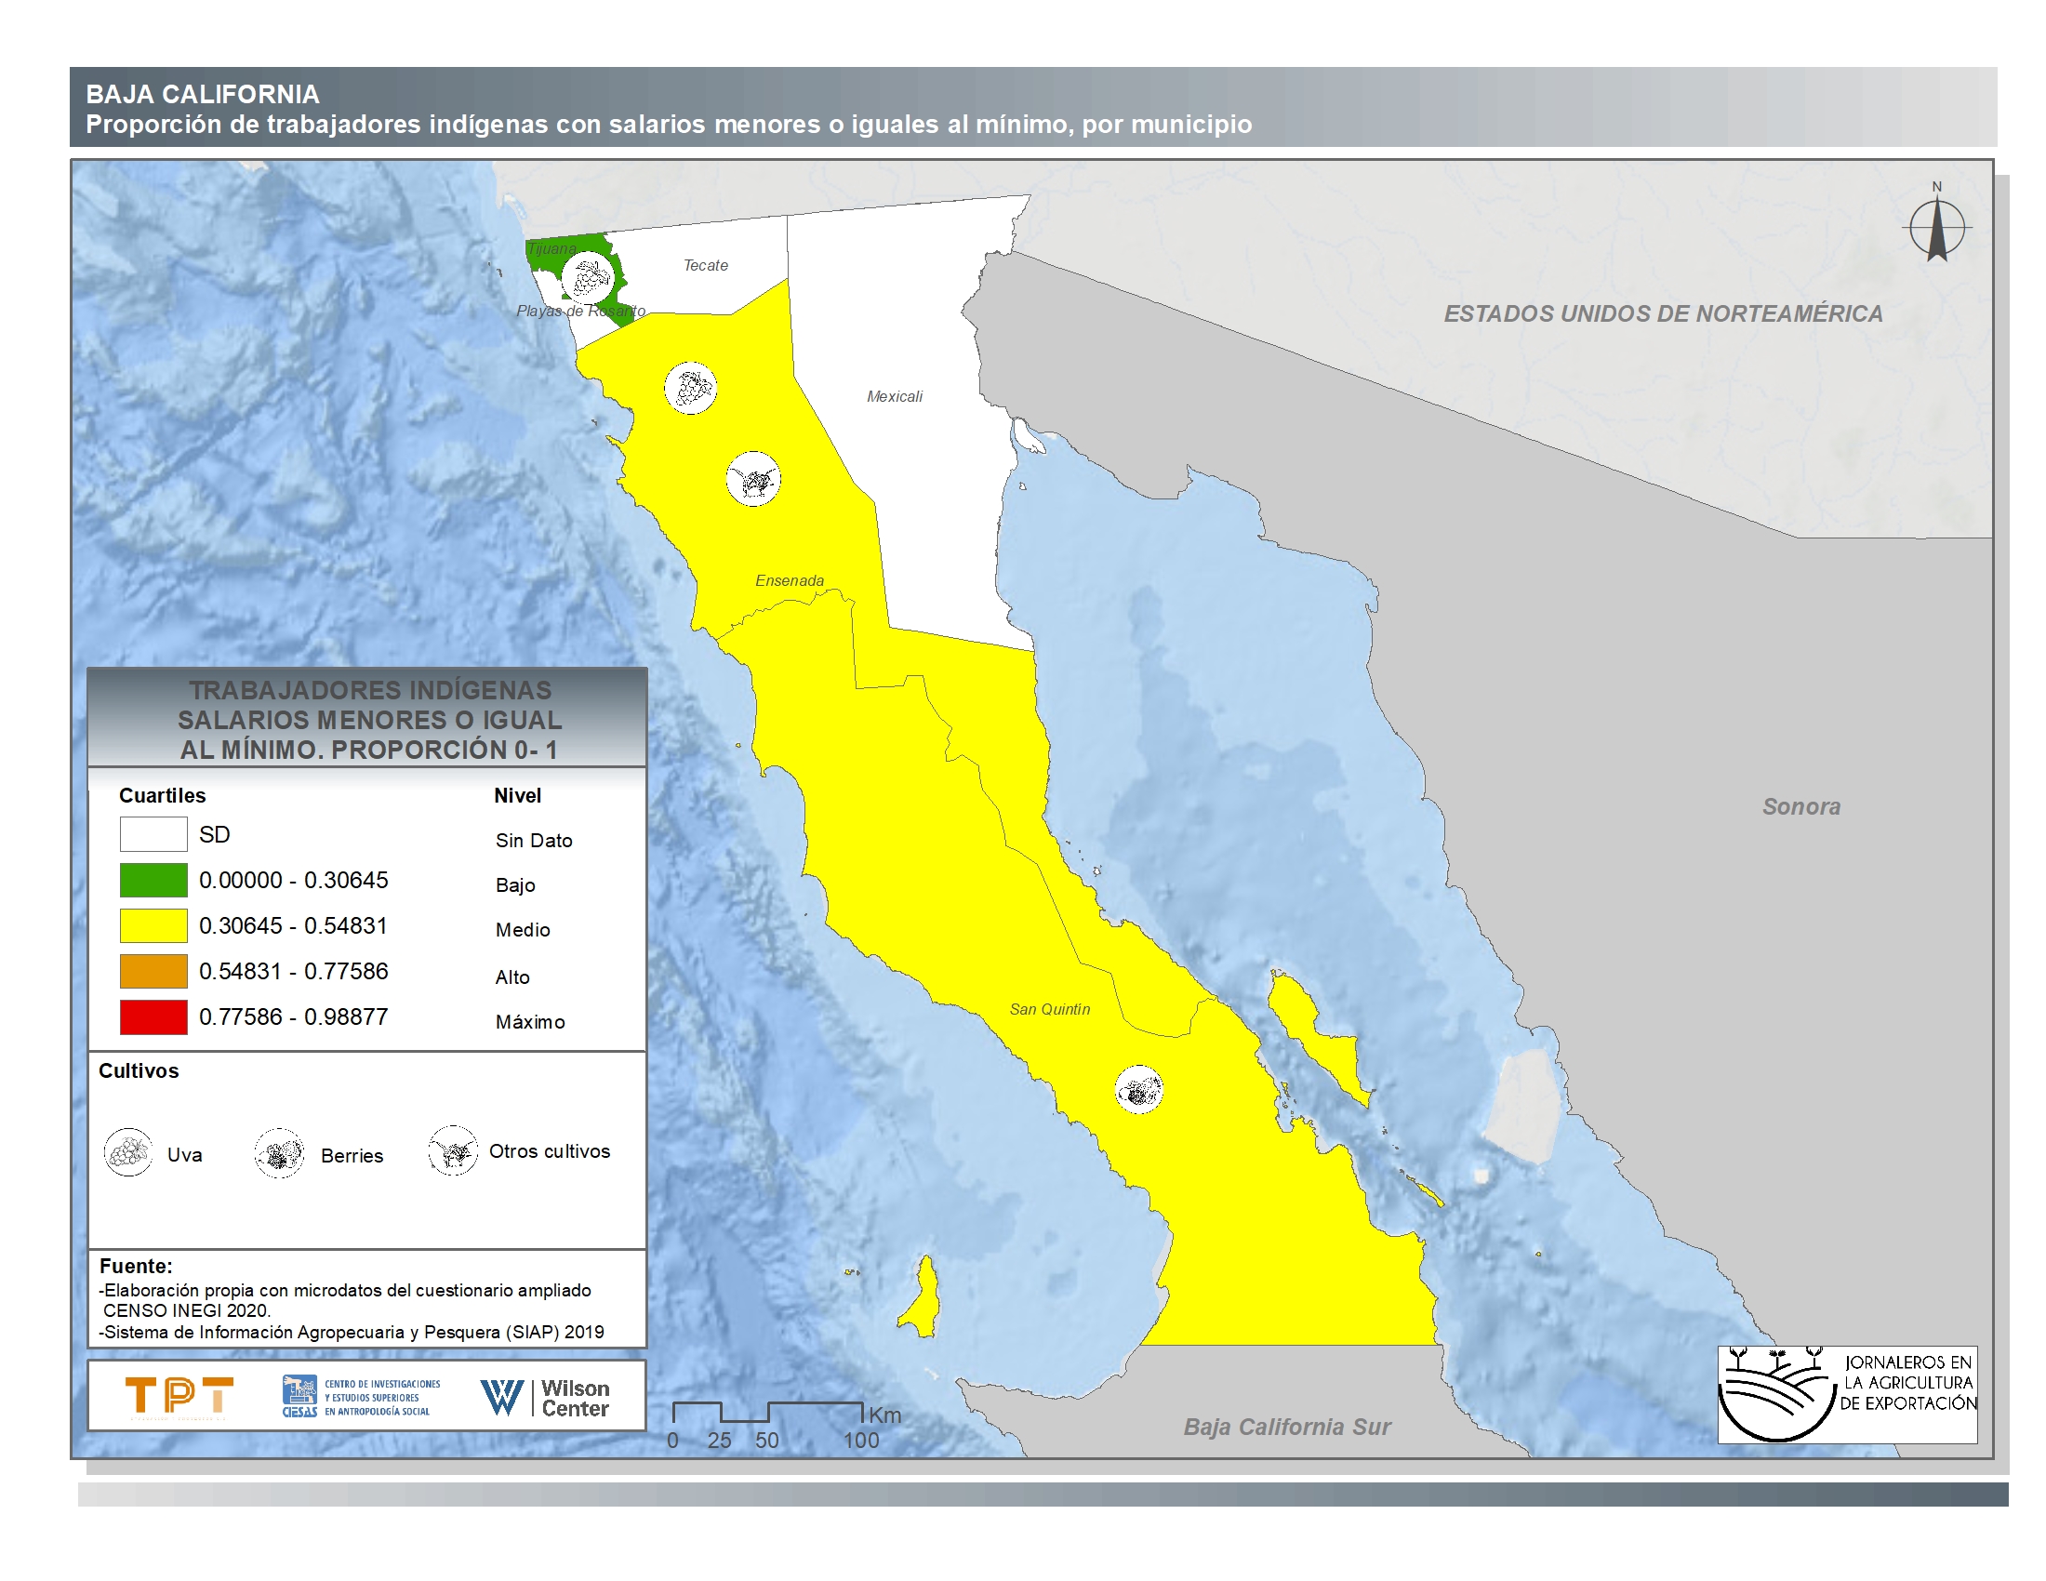Image resolution: width=2046 pixels, height=1581 pixels.
Task: Click the yellow Medio color swatch
Action: (x=153, y=925)
